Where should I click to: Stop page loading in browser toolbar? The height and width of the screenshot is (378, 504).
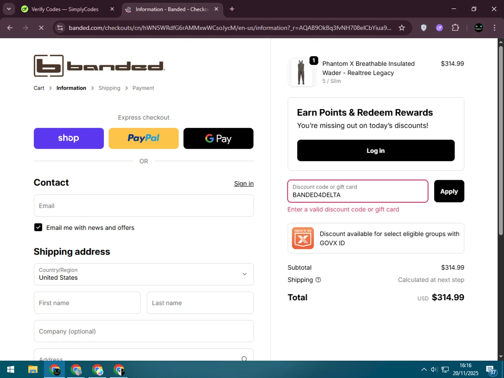tap(41, 28)
